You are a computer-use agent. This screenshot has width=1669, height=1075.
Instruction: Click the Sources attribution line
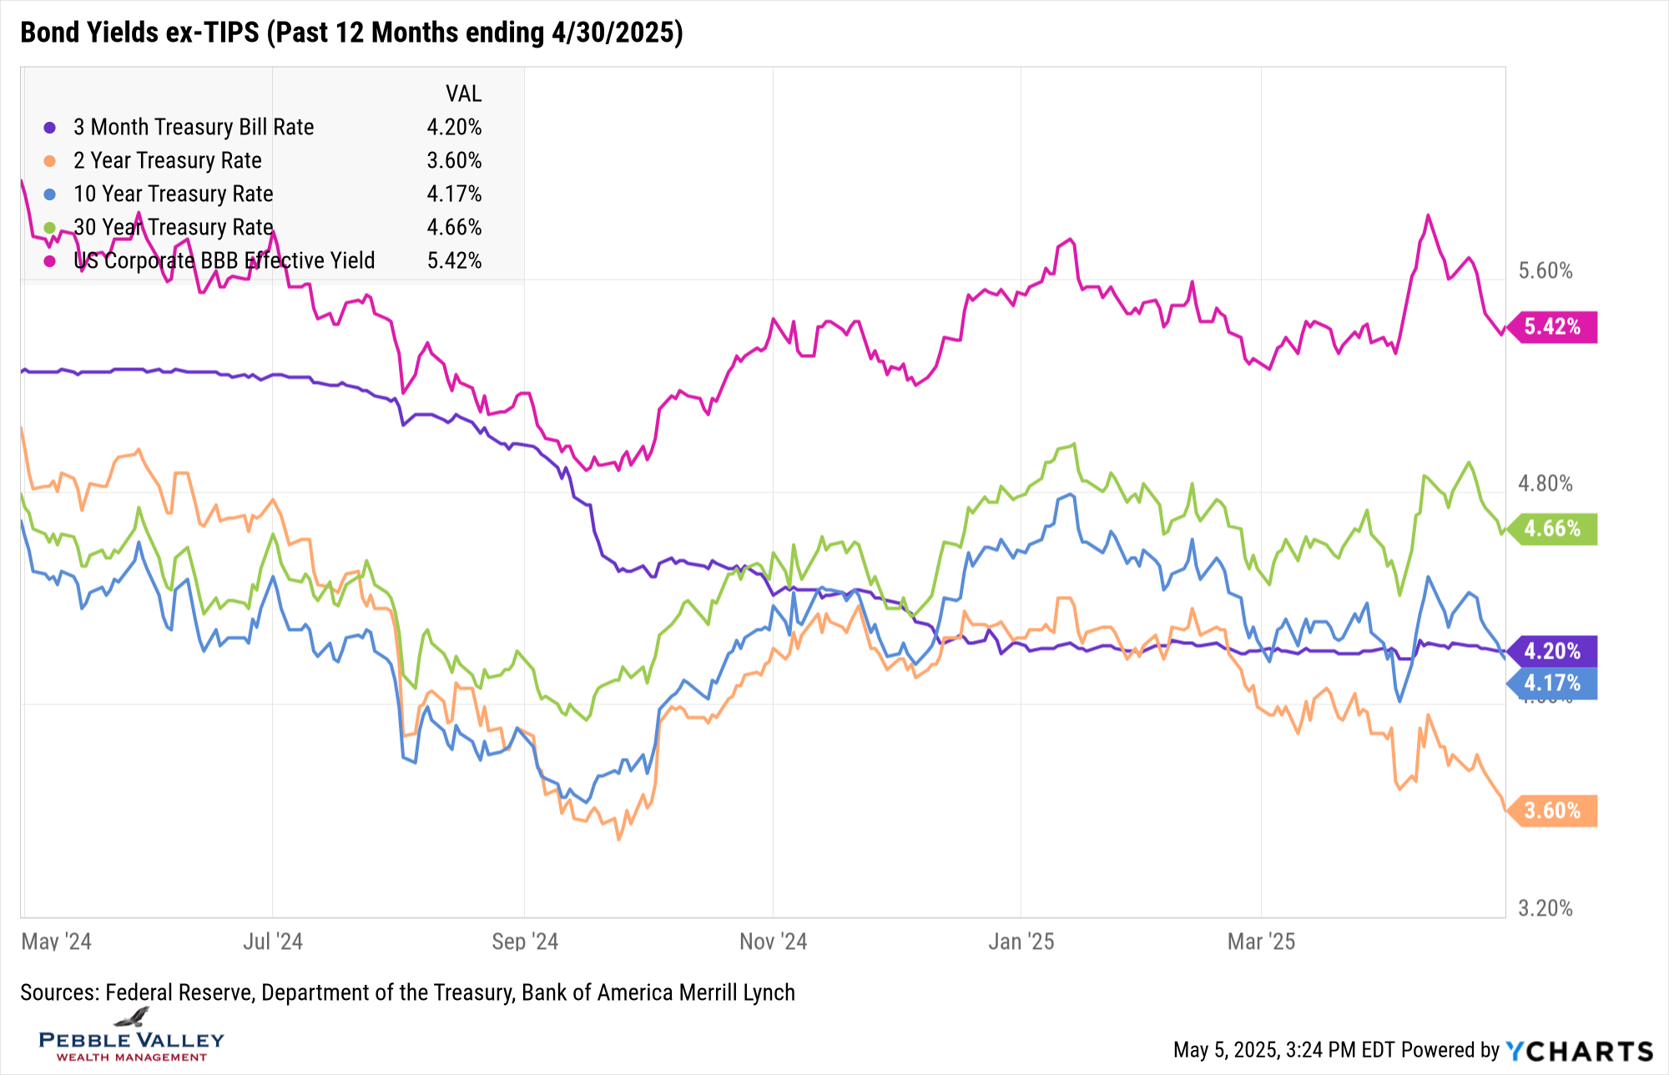tap(407, 992)
